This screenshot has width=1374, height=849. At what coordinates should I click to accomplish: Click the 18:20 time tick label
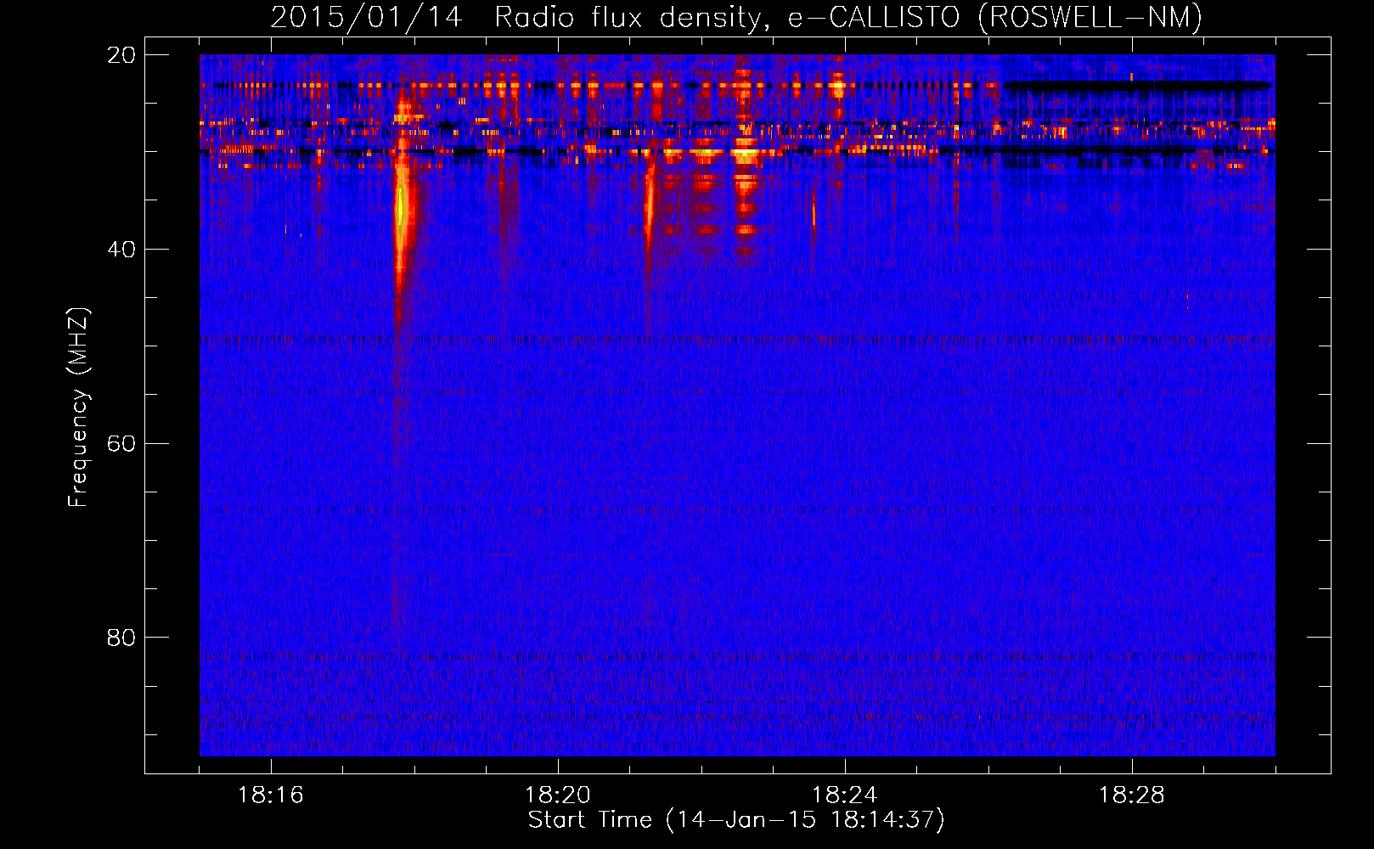[x=557, y=795]
